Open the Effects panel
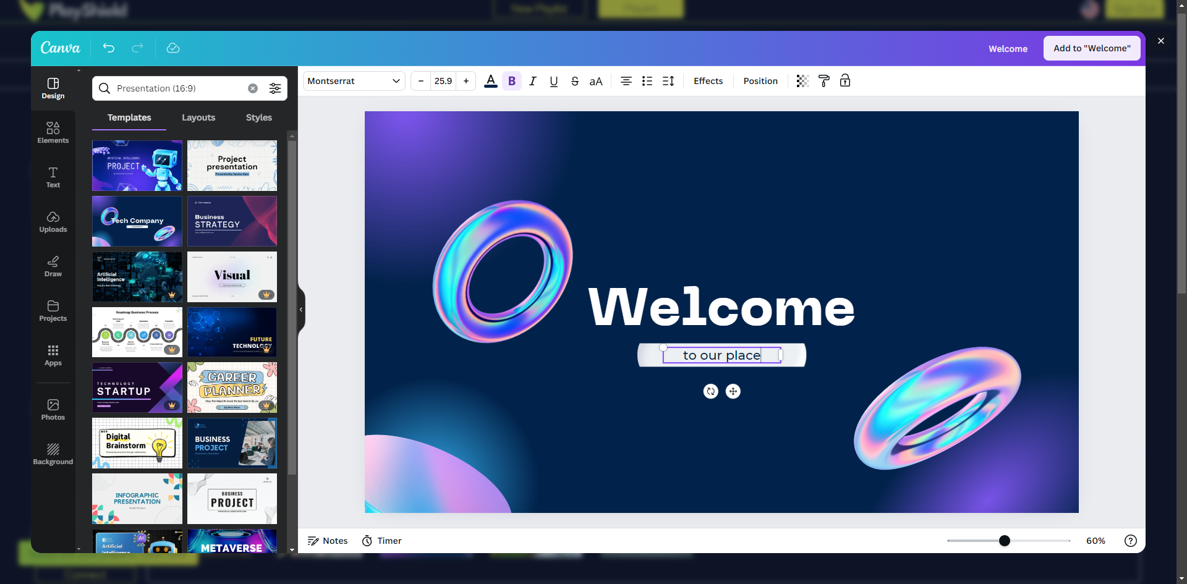The image size is (1187, 584). 708,81
